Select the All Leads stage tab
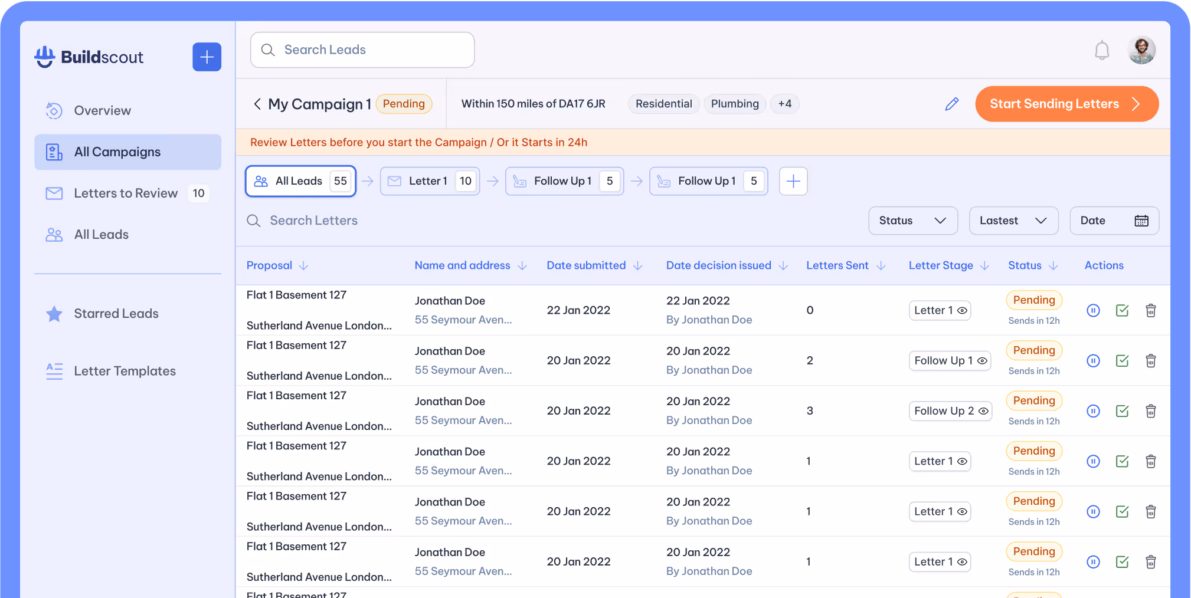Image resolution: width=1191 pixels, height=598 pixels. point(300,181)
